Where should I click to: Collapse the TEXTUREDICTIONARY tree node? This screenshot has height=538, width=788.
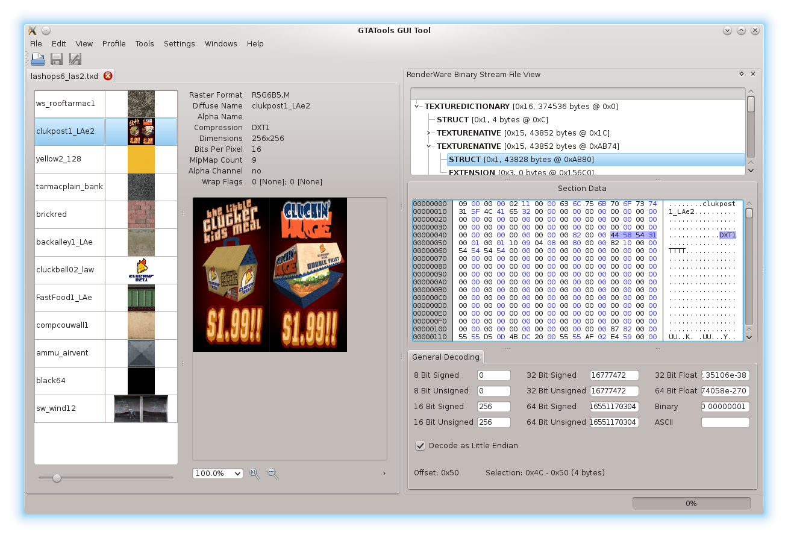point(417,107)
